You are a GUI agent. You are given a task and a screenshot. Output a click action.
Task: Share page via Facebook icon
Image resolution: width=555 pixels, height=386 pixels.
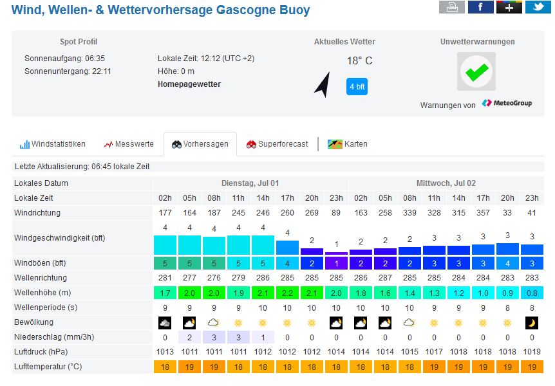480,7
